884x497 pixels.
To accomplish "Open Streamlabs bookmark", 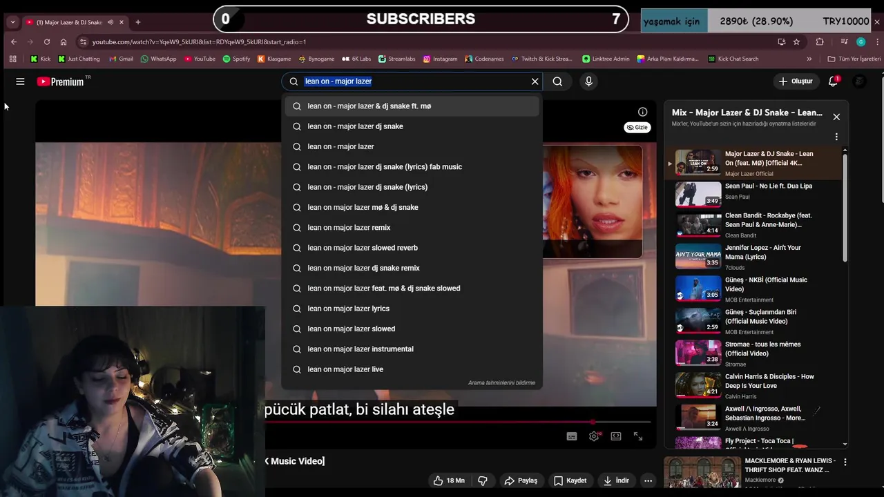I will [396, 59].
